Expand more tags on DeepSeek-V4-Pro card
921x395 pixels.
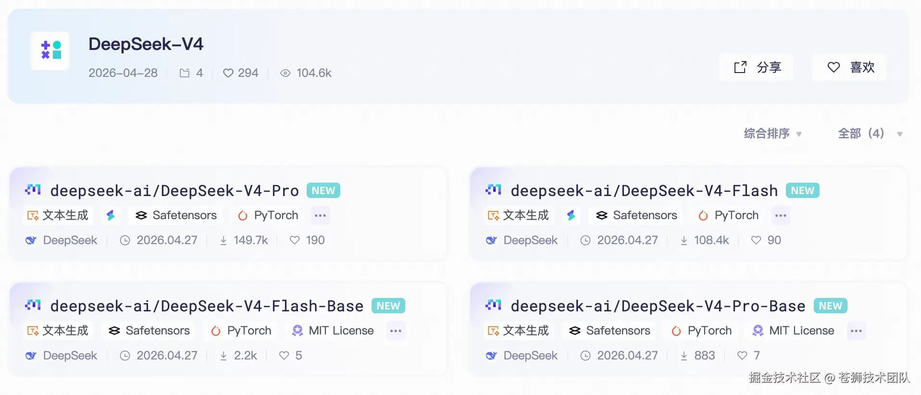320,215
